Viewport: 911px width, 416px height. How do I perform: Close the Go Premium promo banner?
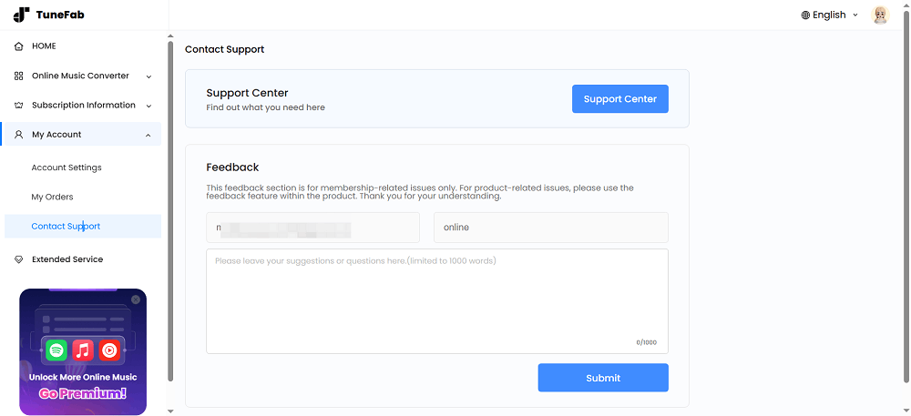click(136, 299)
